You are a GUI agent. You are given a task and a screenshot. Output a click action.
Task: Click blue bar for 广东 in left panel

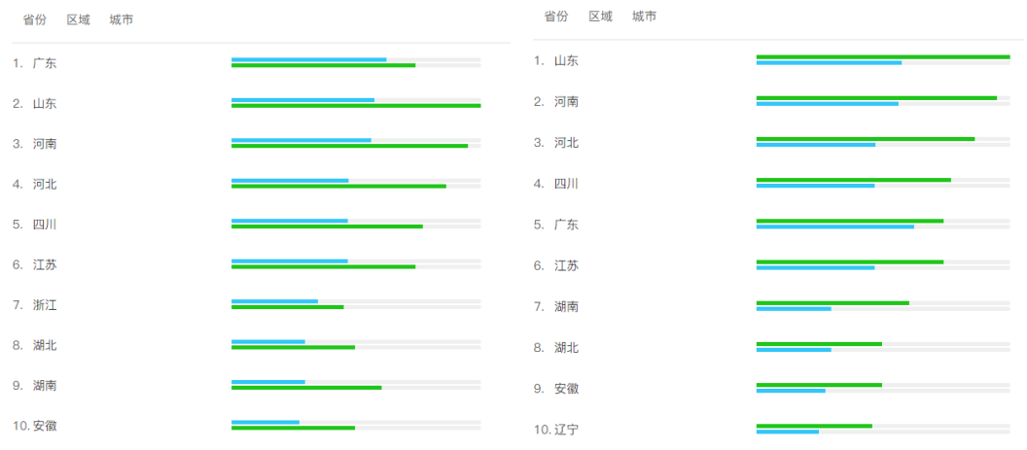pos(308,59)
